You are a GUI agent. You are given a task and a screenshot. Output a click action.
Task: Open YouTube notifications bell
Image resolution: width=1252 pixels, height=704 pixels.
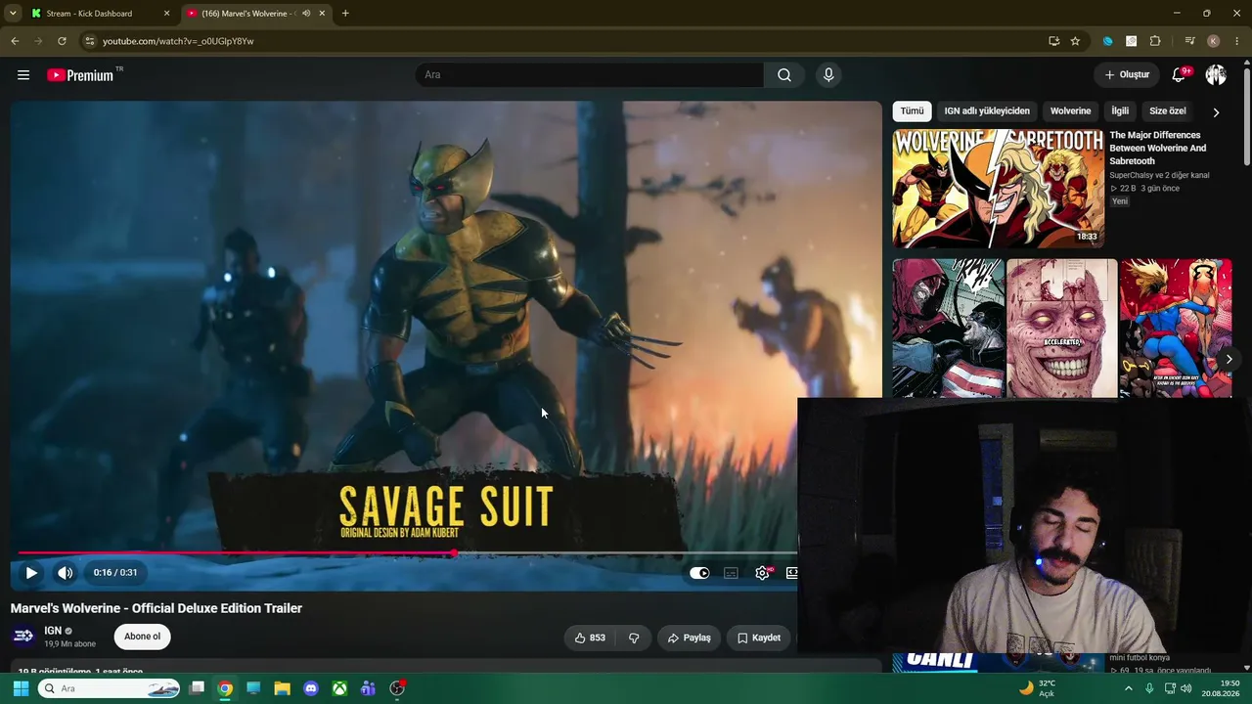tap(1180, 75)
